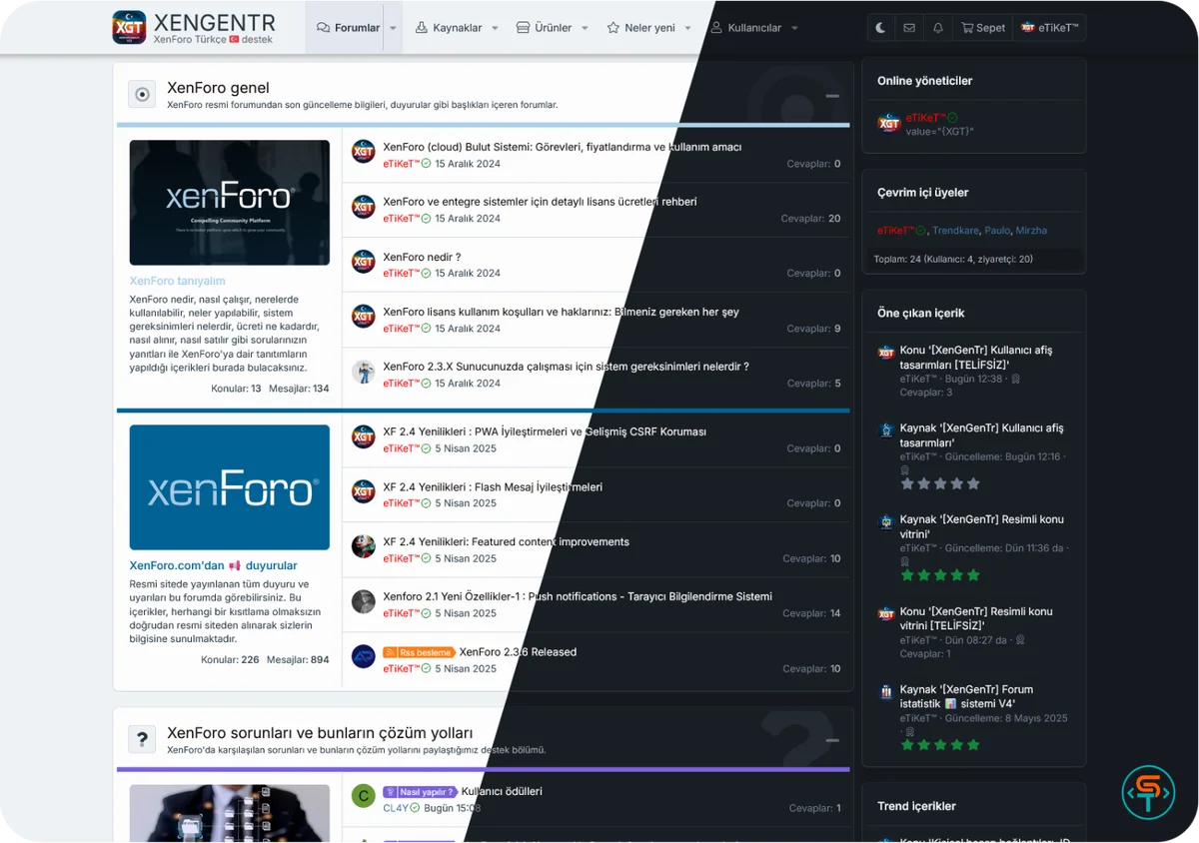Open the envelope messages icon
Screen dimensions: 1199x843
(908, 28)
